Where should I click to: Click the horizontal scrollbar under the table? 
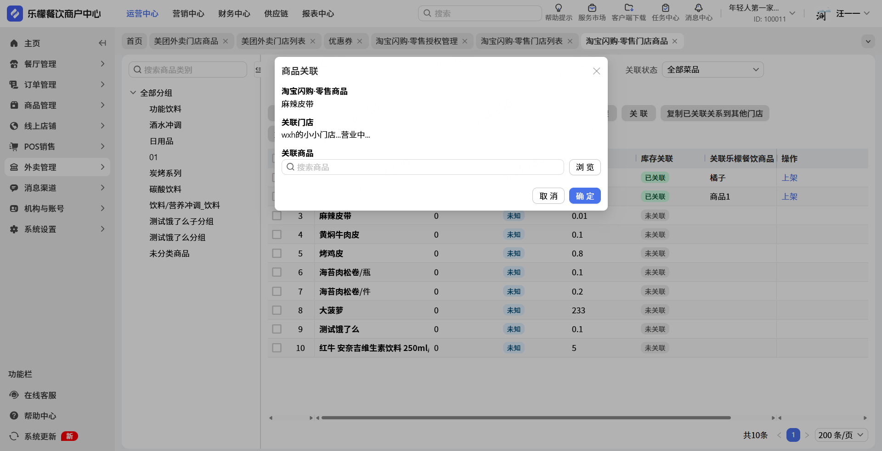coord(526,418)
